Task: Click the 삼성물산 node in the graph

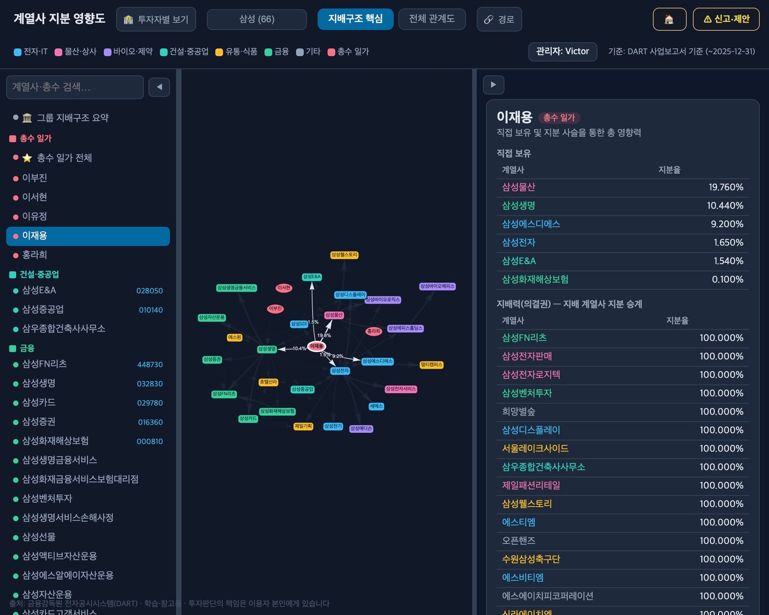Action: [x=334, y=315]
